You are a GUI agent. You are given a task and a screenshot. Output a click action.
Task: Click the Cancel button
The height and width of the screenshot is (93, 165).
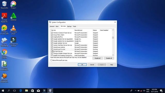coord(92,65)
